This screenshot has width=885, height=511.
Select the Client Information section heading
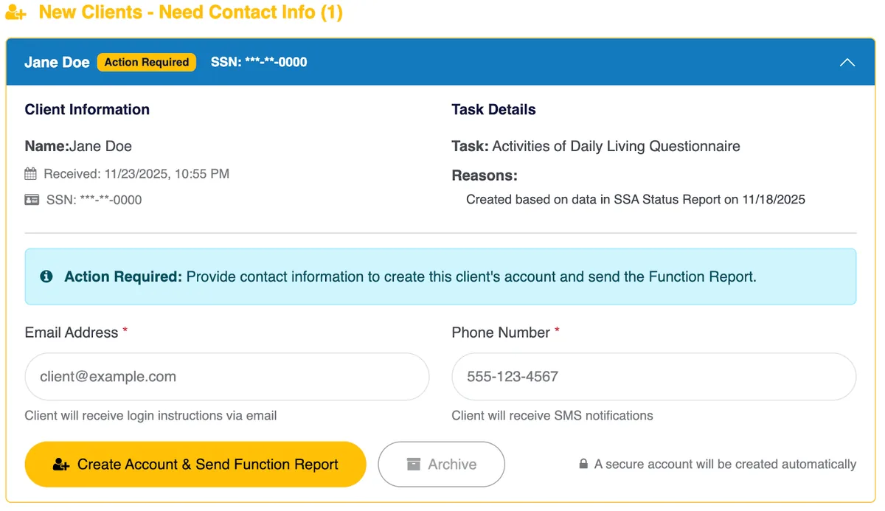coord(86,109)
